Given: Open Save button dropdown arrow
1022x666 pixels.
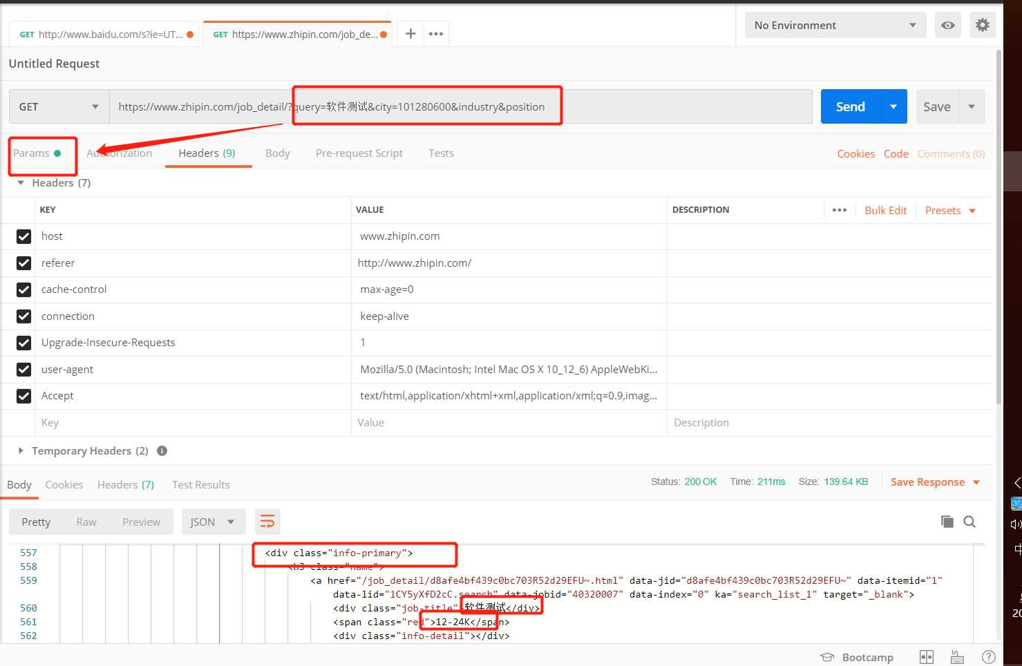Looking at the screenshot, I should tap(972, 106).
